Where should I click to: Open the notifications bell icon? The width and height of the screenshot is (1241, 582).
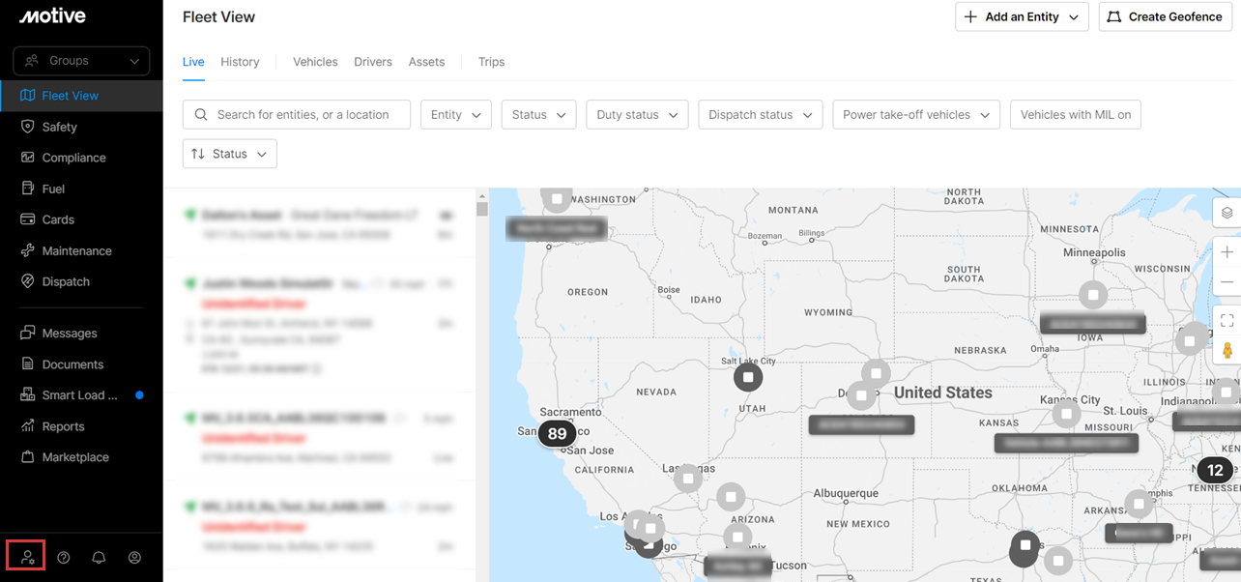point(99,558)
